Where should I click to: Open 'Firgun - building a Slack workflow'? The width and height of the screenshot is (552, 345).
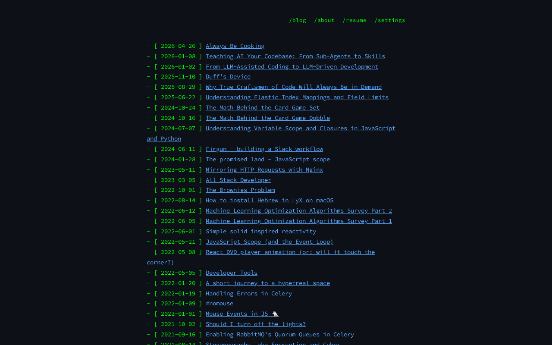point(264,149)
